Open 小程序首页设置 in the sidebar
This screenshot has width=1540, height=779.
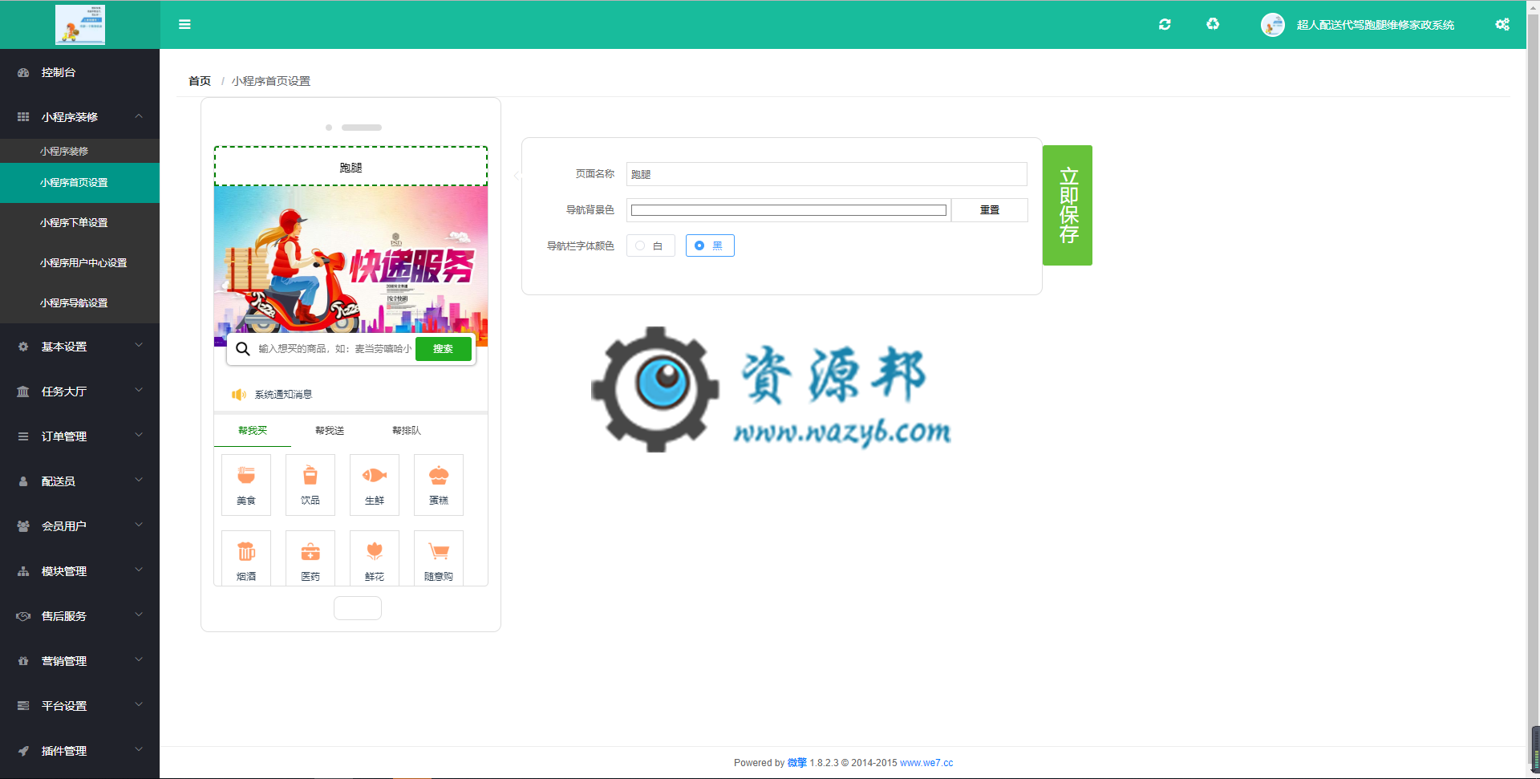pos(79,183)
